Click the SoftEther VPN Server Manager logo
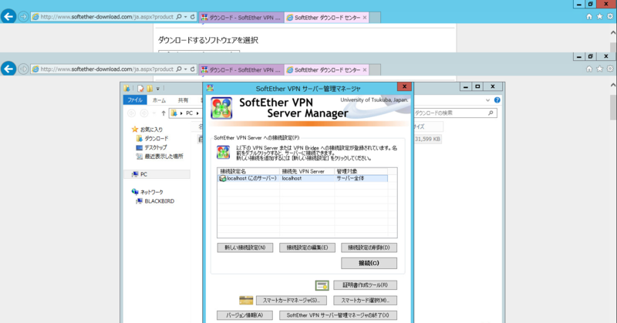 coord(221,108)
